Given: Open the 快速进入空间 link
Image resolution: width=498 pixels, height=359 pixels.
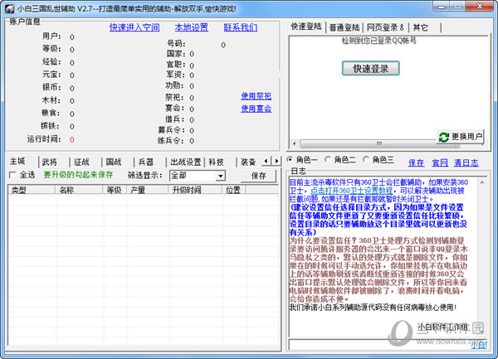Looking at the screenshot, I should coord(134,27).
